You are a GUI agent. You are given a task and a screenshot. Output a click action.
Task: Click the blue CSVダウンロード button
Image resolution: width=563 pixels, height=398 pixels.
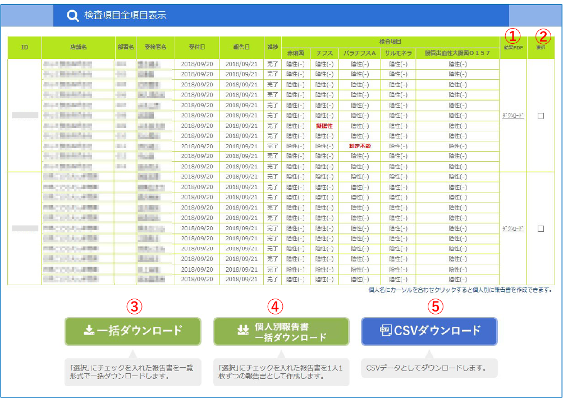429,331
